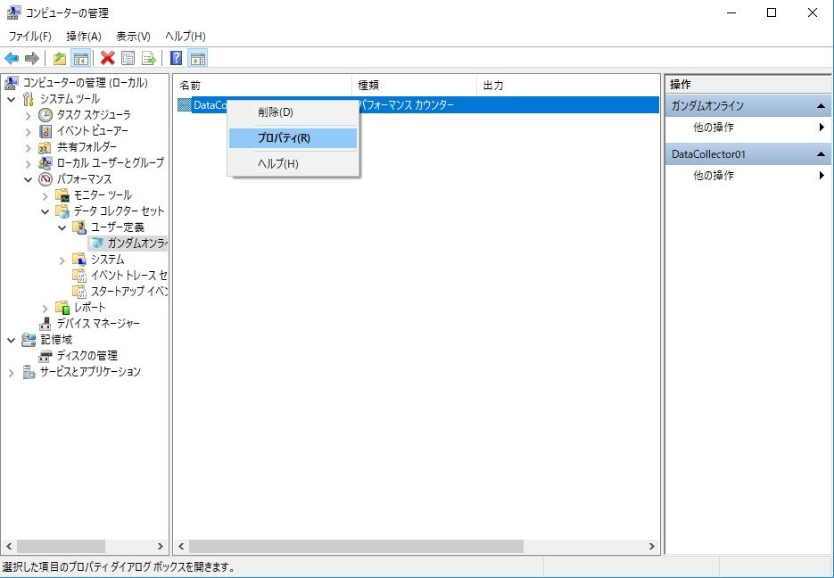The height and width of the screenshot is (578, 834).
Task: Expand the サービスとアプリケーション node
Action: (x=12, y=372)
